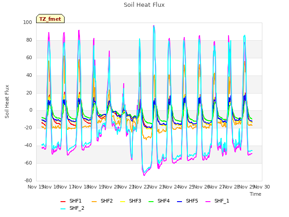Click the Nov 23 x-axis tick label
The image size is (289, 217).
[x=156, y=187]
